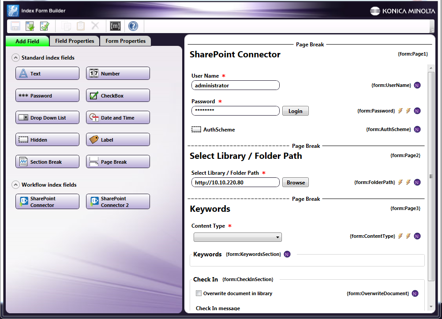Switch to the Form Properties tab
The image size is (442, 319).
click(x=125, y=41)
